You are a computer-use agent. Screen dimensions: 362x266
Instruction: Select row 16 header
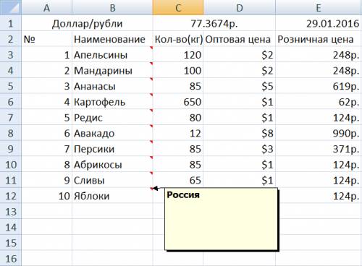11,258
